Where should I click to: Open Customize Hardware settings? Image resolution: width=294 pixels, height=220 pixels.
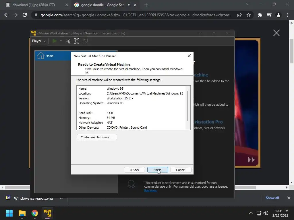97,137
